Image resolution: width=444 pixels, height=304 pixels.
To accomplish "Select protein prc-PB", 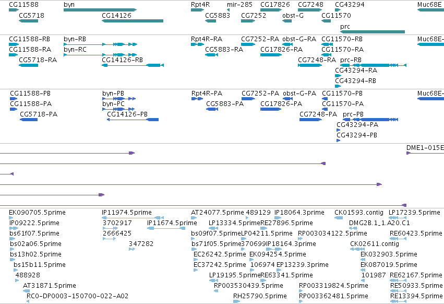I will pos(370,120).
